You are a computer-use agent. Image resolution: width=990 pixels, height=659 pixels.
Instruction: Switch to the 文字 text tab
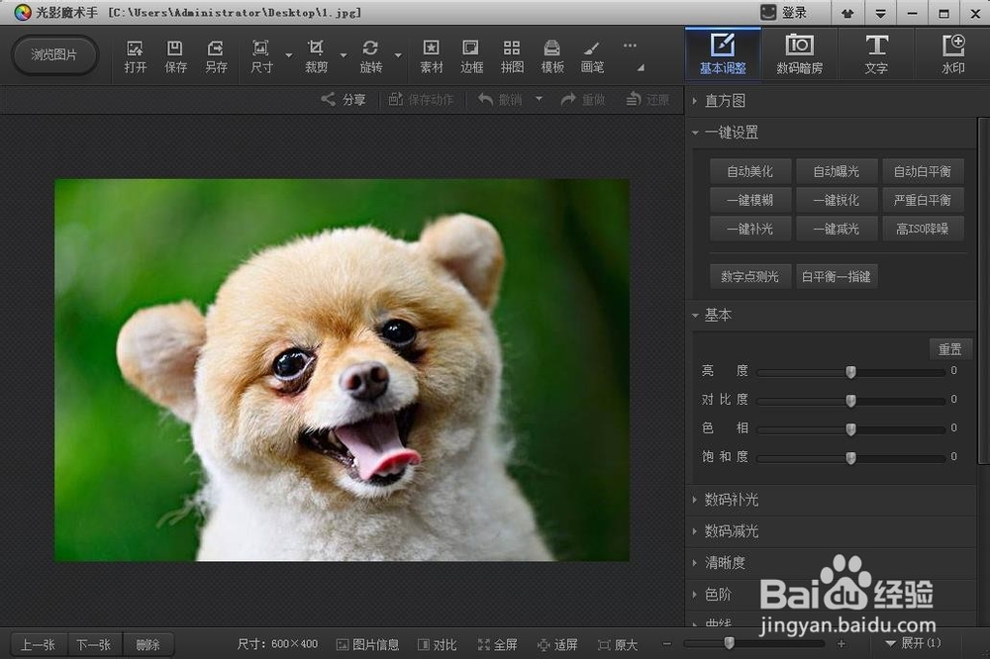(x=876, y=54)
